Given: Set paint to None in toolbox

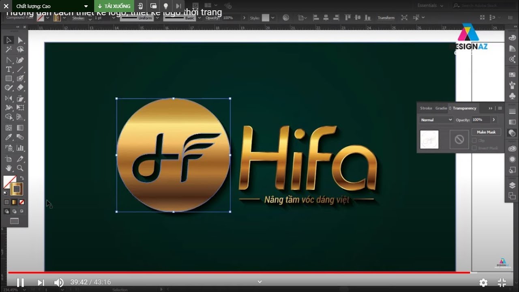Looking at the screenshot, I should tap(22, 202).
